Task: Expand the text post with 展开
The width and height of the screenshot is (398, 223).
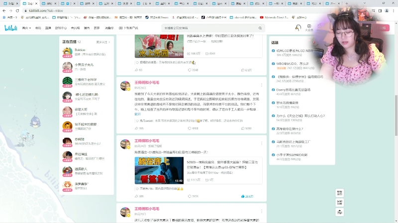Action: pyautogui.click(x=137, y=114)
